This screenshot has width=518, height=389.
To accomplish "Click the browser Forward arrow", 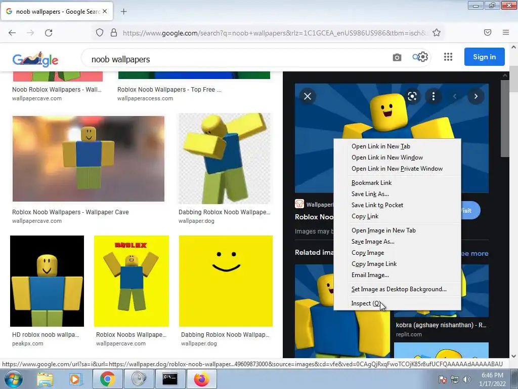I will [30, 33].
